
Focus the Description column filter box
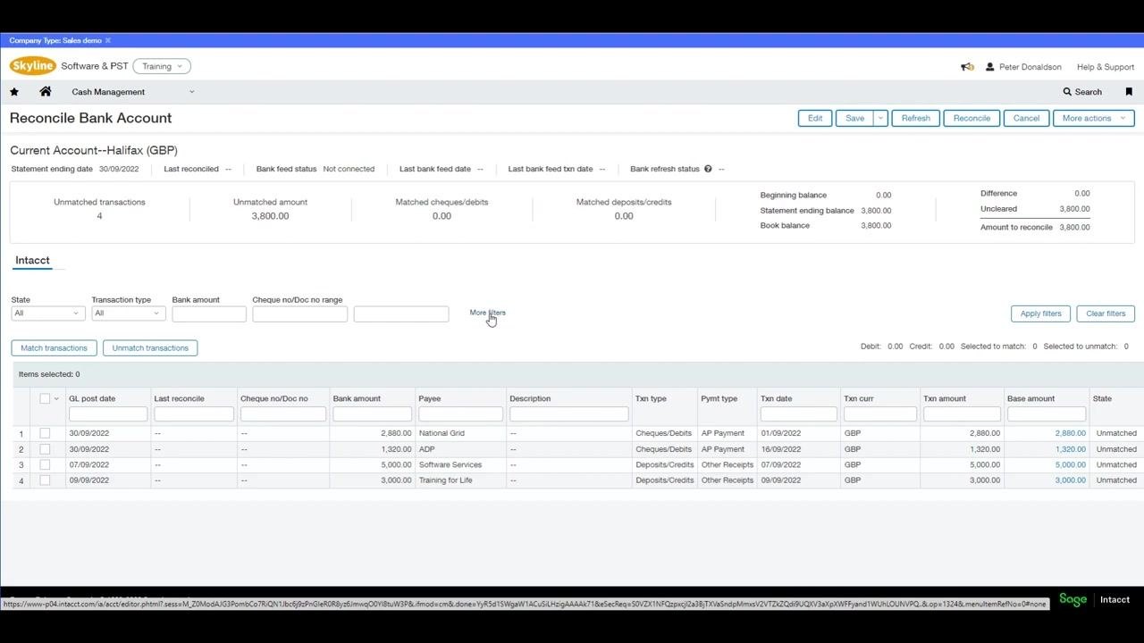(569, 414)
